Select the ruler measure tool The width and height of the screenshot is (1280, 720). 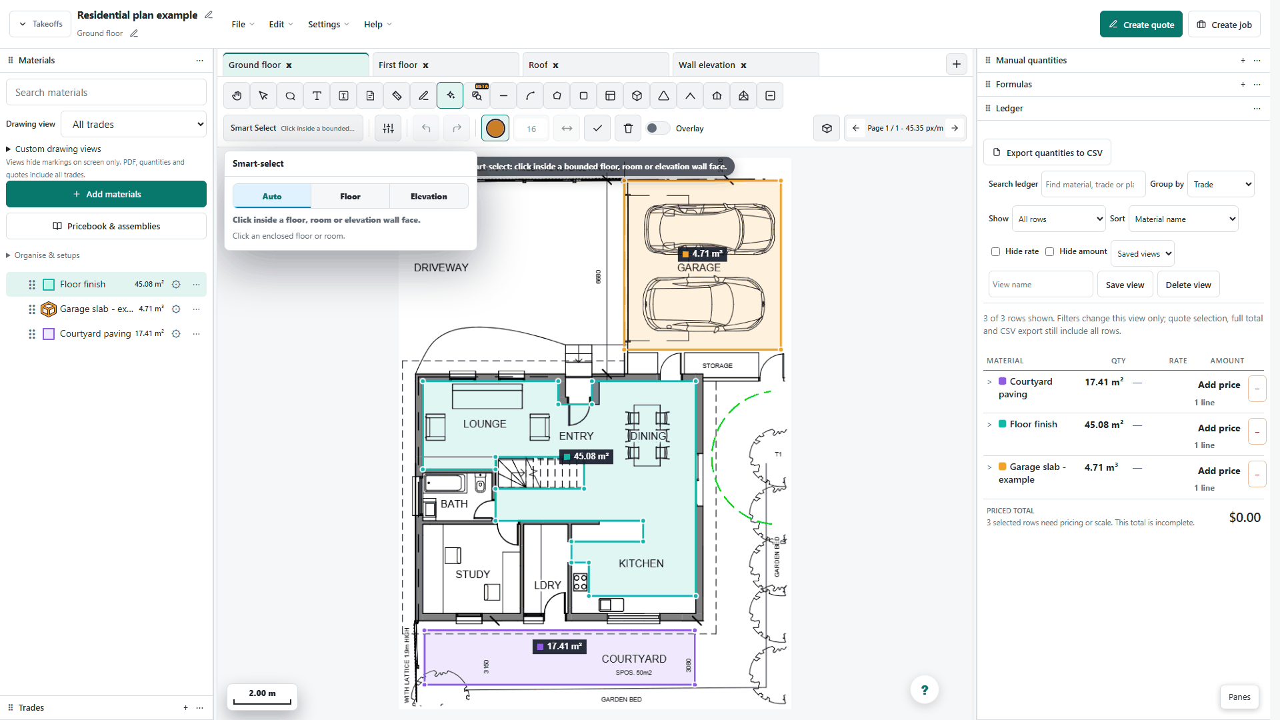(397, 96)
